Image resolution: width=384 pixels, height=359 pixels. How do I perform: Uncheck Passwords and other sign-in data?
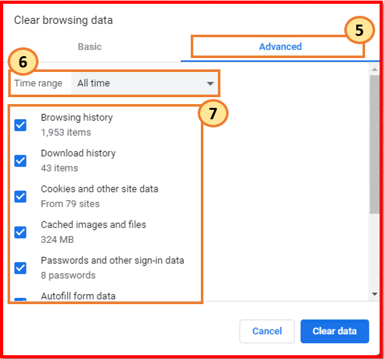tap(21, 268)
